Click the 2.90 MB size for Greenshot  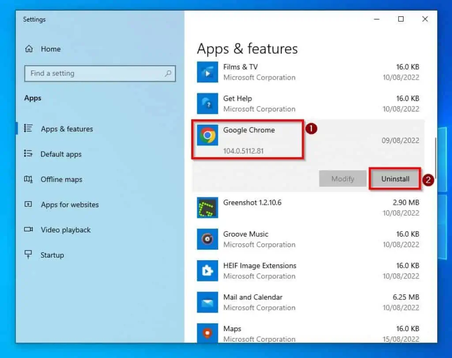pyautogui.click(x=406, y=203)
